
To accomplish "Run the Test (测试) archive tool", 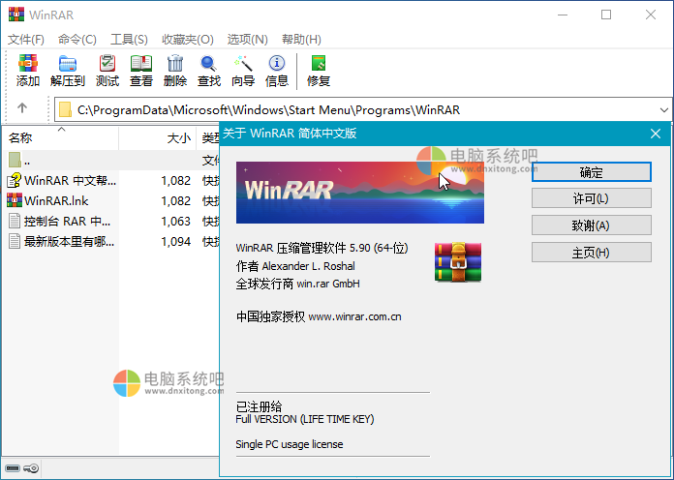I will click(107, 71).
